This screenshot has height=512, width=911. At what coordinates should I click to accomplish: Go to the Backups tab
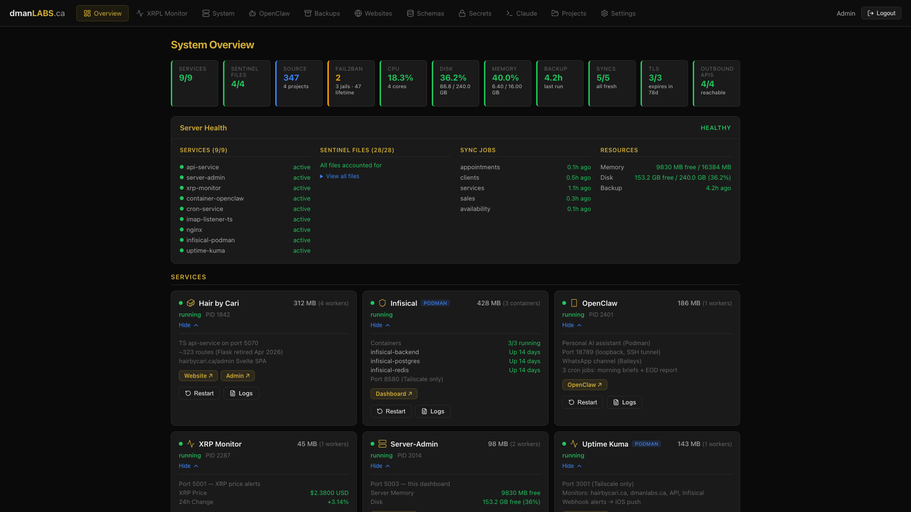click(x=322, y=13)
